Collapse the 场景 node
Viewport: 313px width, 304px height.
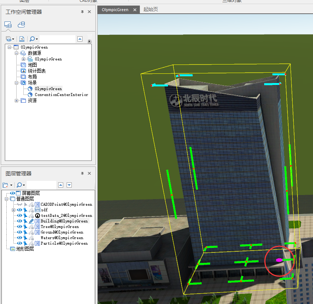point(16,83)
